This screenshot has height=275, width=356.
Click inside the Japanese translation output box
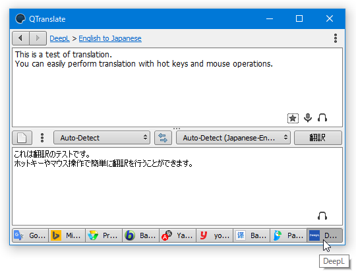click(x=177, y=186)
